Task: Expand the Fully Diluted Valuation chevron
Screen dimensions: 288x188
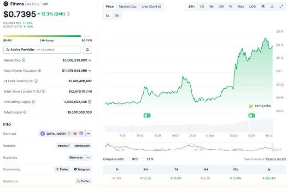Action: pyautogui.click(x=90, y=71)
